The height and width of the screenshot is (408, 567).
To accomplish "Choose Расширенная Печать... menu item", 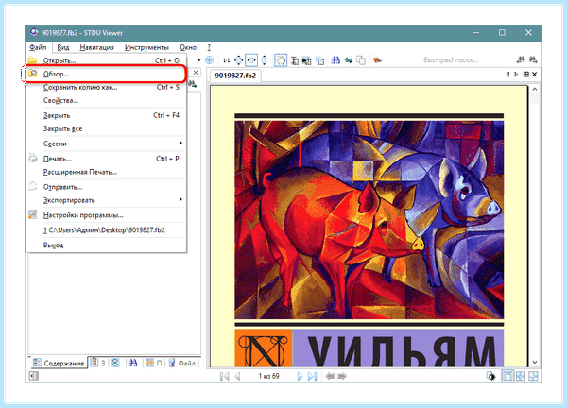I will coord(107,172).
